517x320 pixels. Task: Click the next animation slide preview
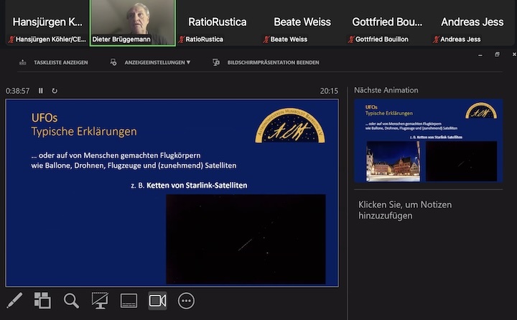(429, 140)
